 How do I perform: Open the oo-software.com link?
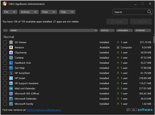click(44, 110)
